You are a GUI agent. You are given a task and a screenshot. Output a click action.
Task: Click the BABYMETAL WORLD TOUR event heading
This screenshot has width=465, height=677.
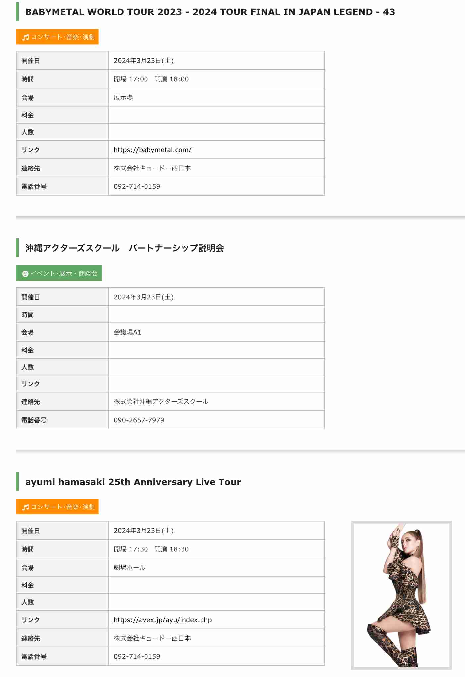210,12
